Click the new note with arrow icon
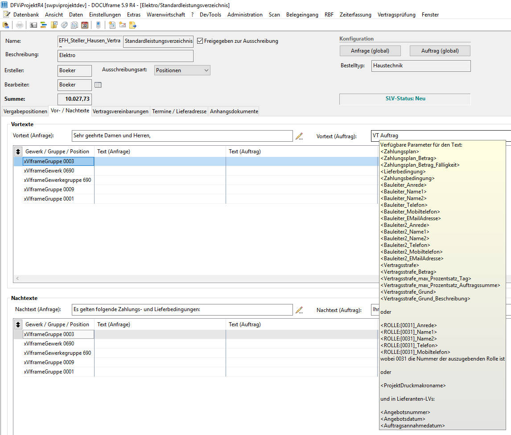The width and height of the screenshot is (511, 435). tap(133, 25)
